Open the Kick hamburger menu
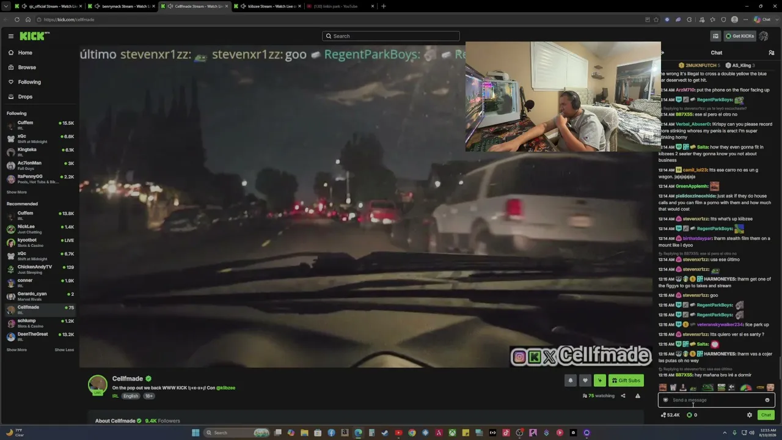 (11, 36)
